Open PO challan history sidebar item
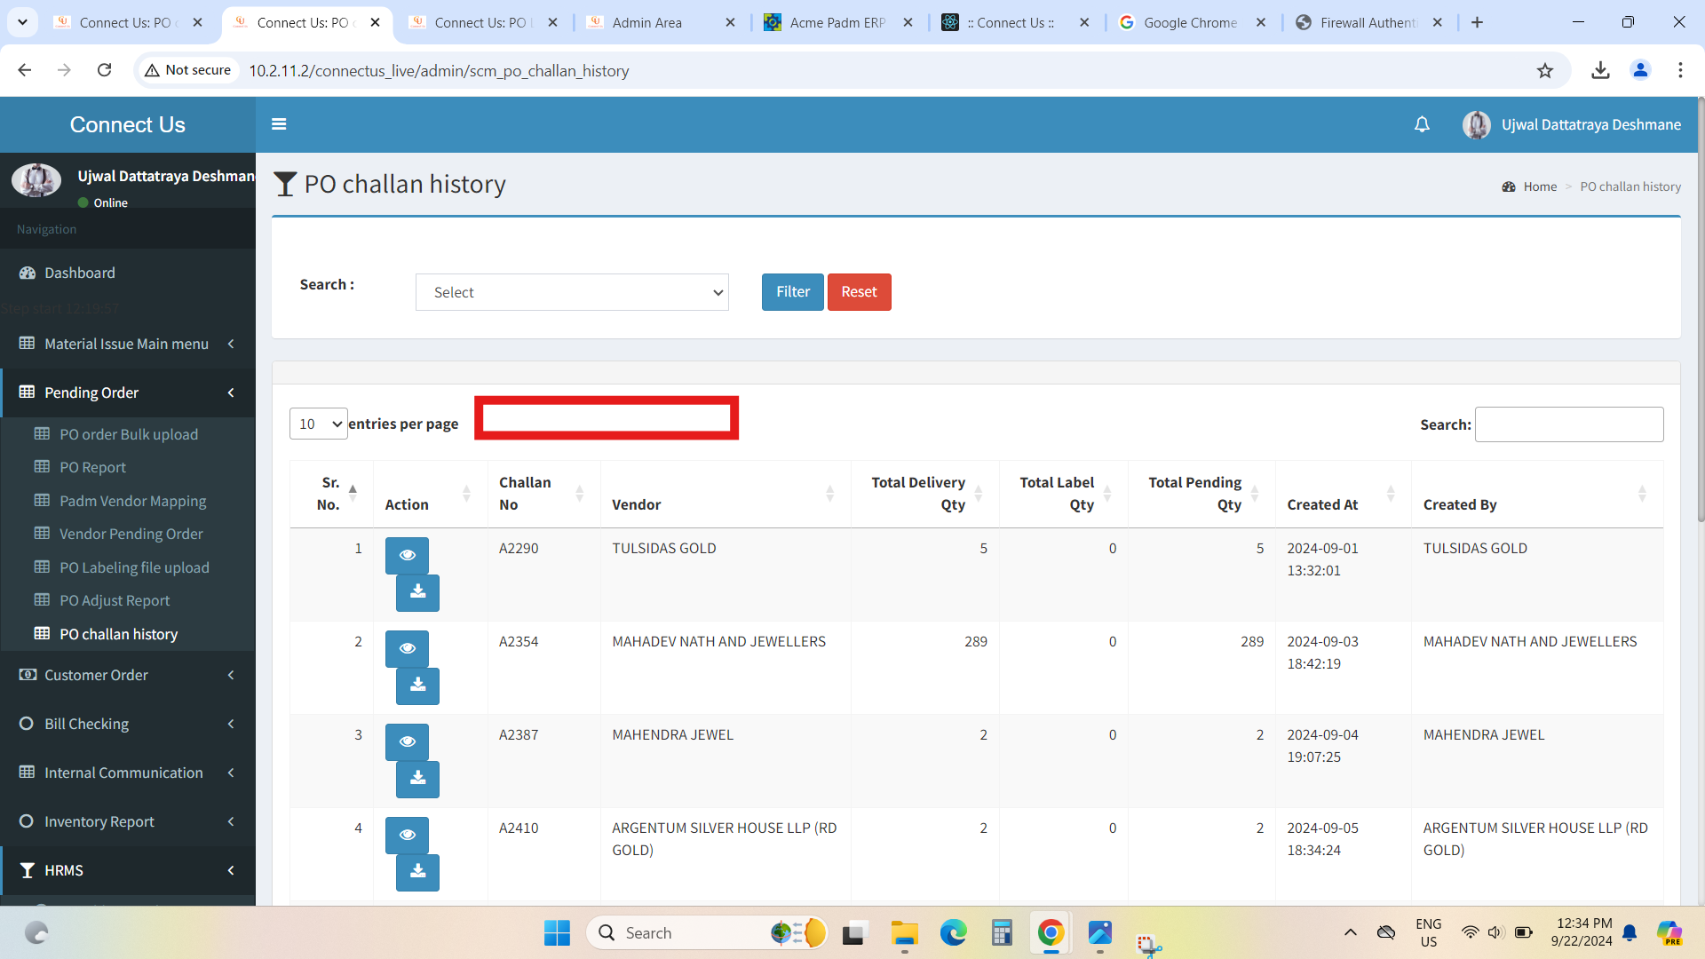 pyautogui.click(x=118, y=634)
